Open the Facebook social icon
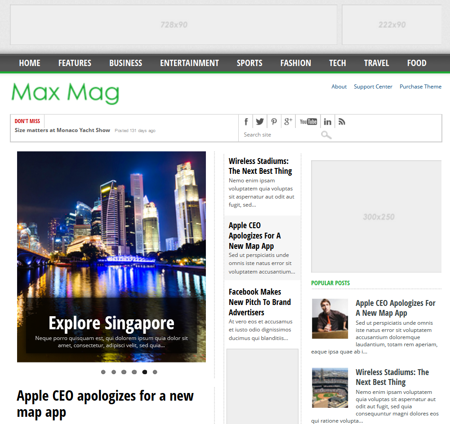 tap(246, 122)
